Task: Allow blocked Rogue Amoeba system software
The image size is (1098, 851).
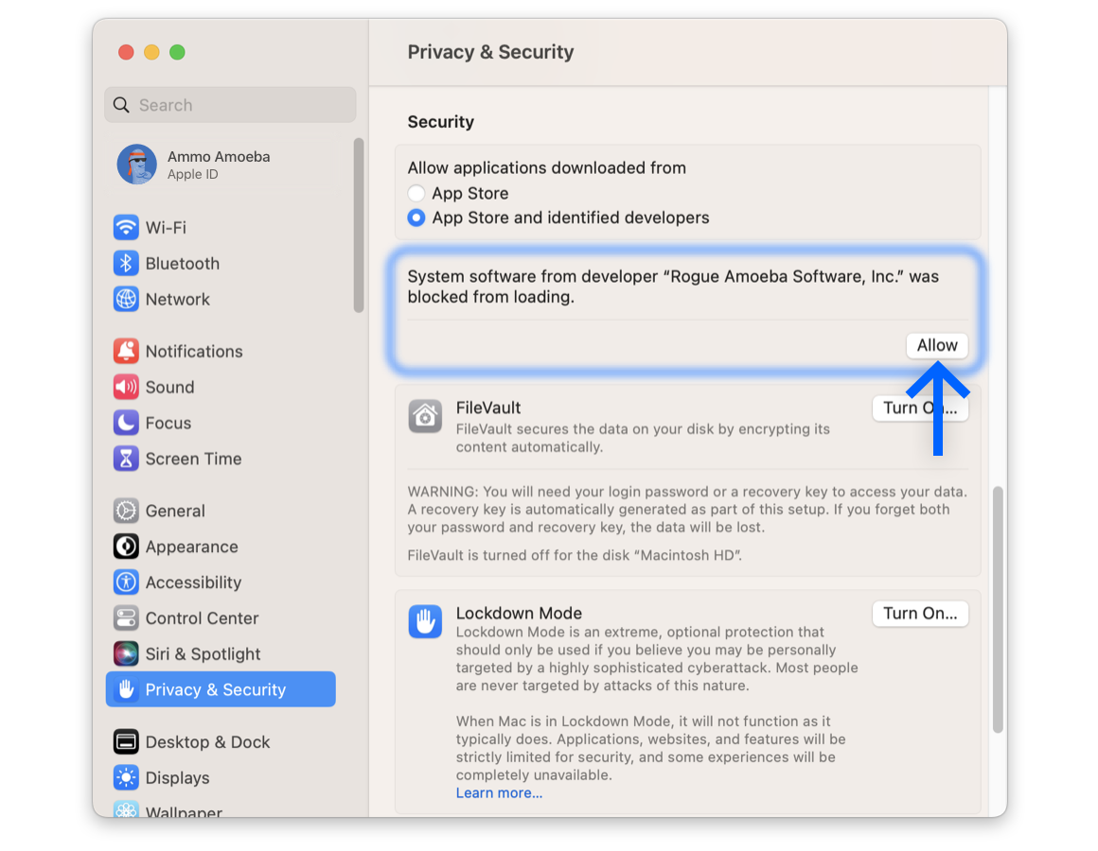Action: coord(937,345)
